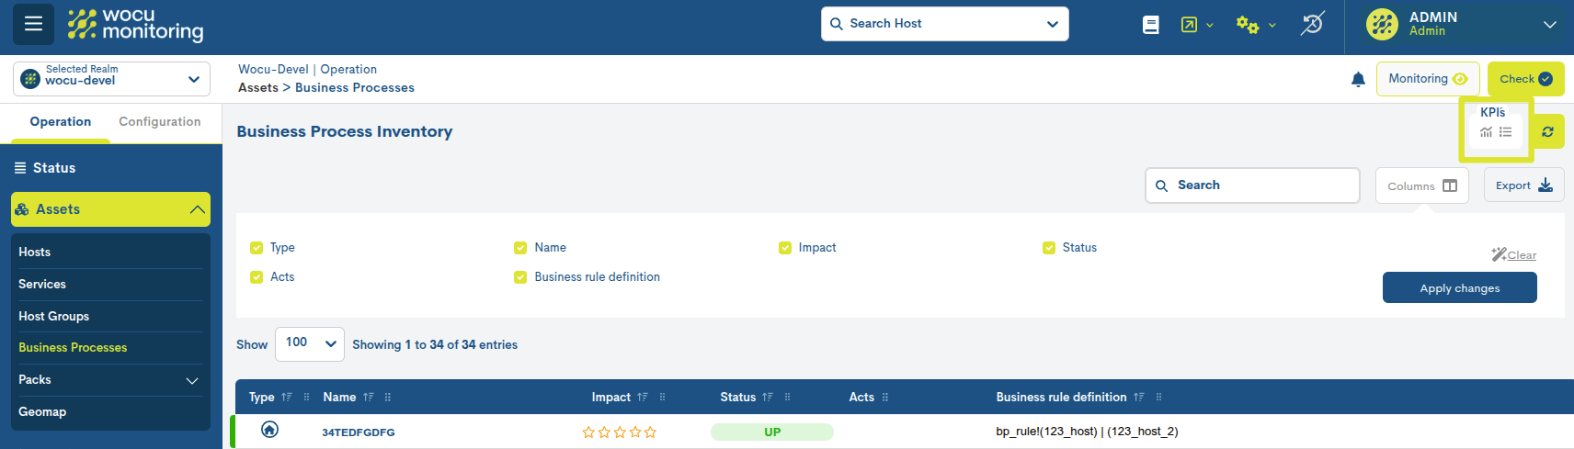Sort by Business rule definition sort icon
Screen dimensions: 1574x449
click(1139, 398)
